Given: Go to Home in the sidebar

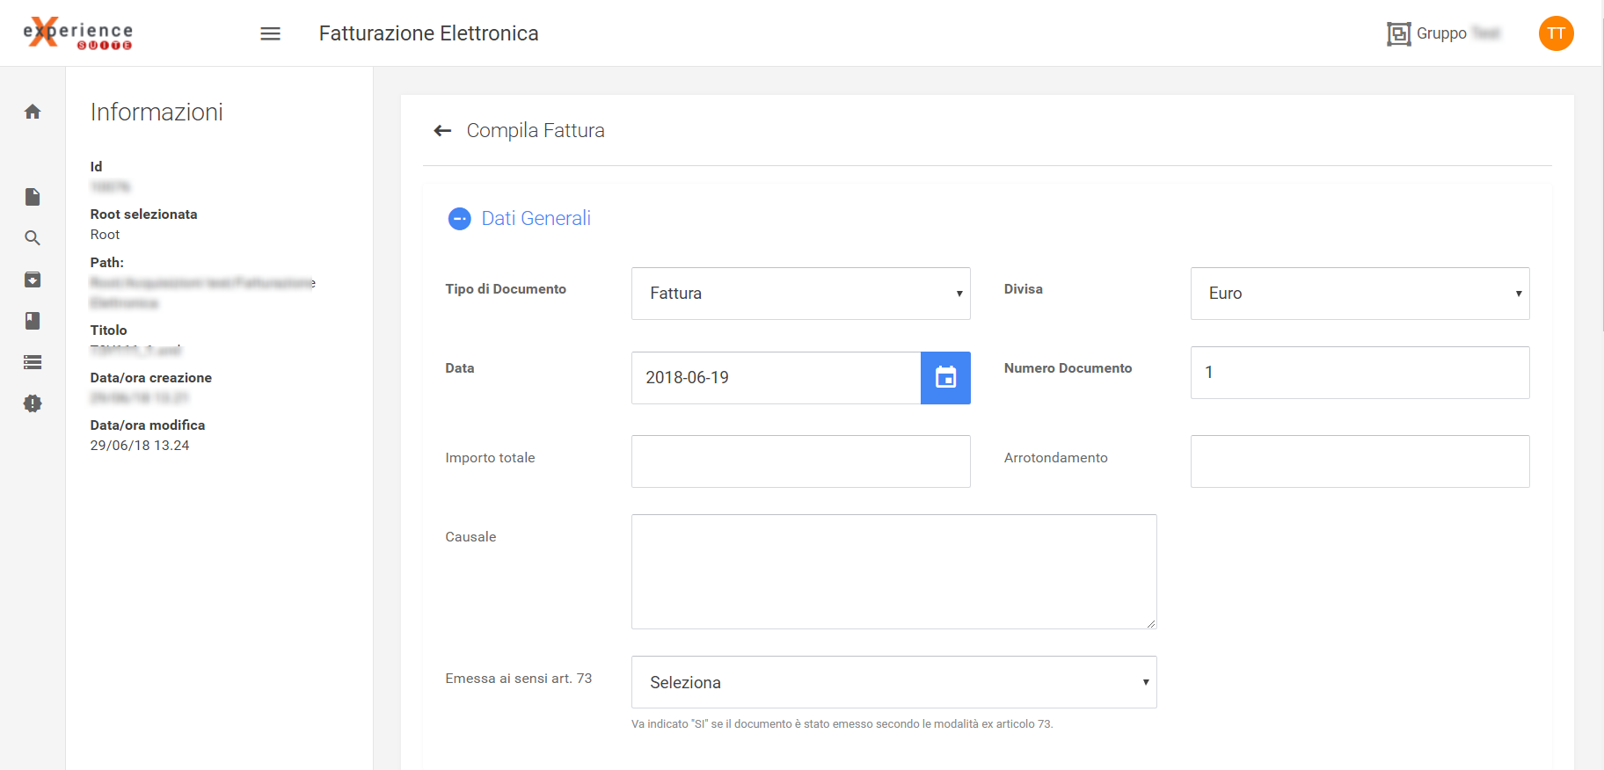Looking at the screenshot, I should pos(33,112).
